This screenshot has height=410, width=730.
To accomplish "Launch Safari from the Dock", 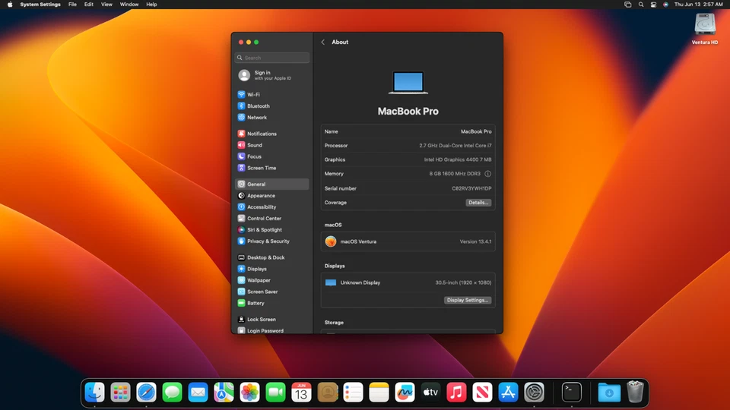I will [x=146, y=393].
